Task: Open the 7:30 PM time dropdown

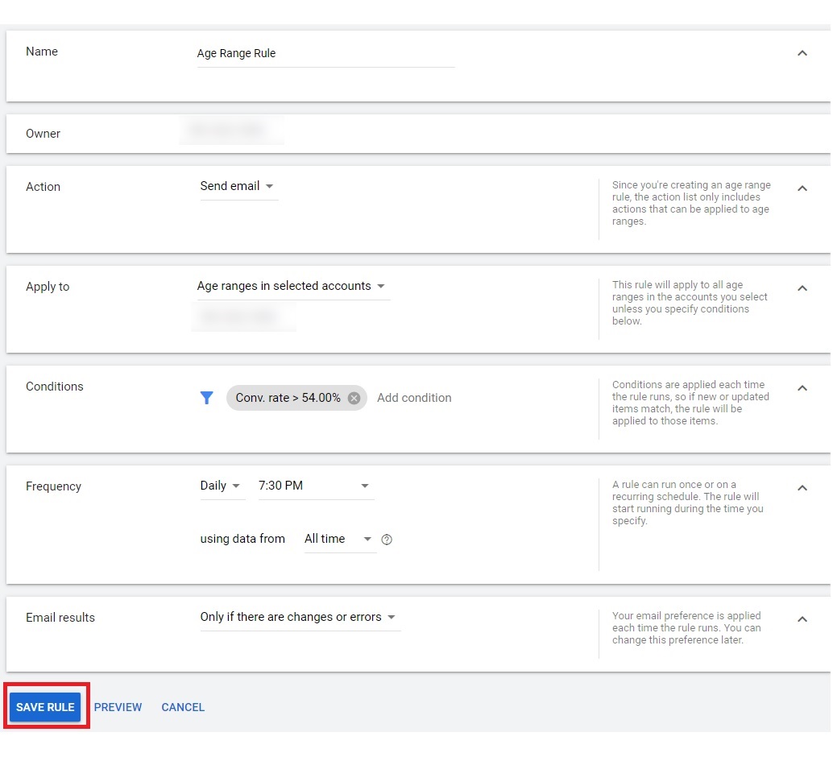Action: [316, 486]
